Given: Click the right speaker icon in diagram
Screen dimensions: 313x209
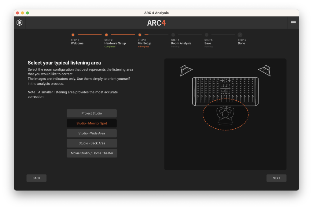Looking at the screenshot, I should [265, 70].
